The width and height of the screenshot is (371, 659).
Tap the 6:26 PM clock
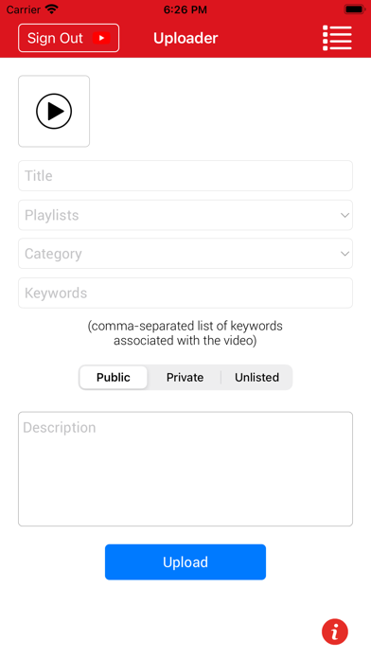(185, 9)
